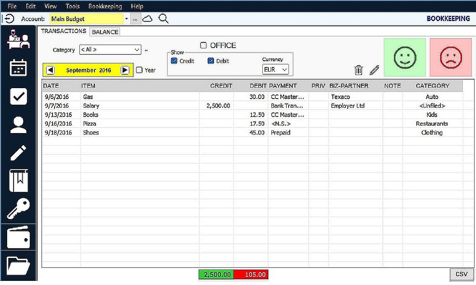Image resolution: width=476 pixels, height=285 pixels.
Task: Open the Edit menu
Action: point(31,6)
